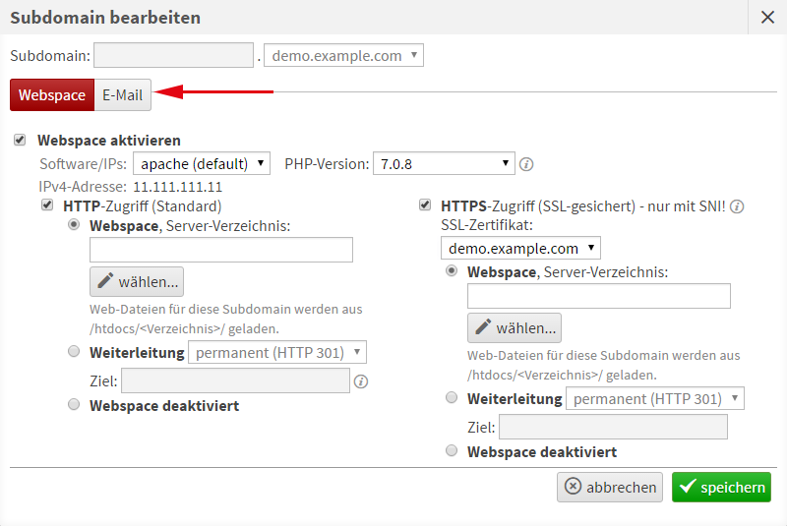Viewport: 787px width, 526px height.
Task: Click the Subdomain name input field
Action: 174,55
